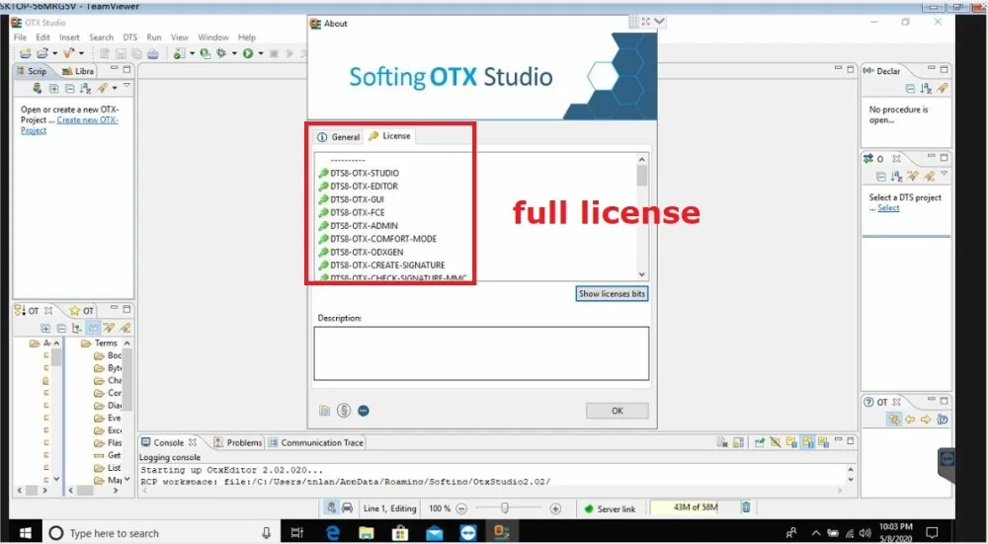This screenshot has width=988, height=544.
Task: Click Collapse All icon in lower-left OT panel
Action: 61,328
